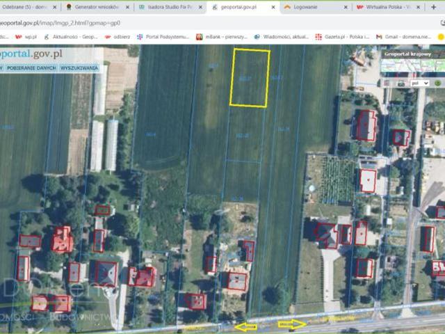Close the Generator wniosków tab
The width and height of the screenshot is (445, 334).
tap(126, 7)
